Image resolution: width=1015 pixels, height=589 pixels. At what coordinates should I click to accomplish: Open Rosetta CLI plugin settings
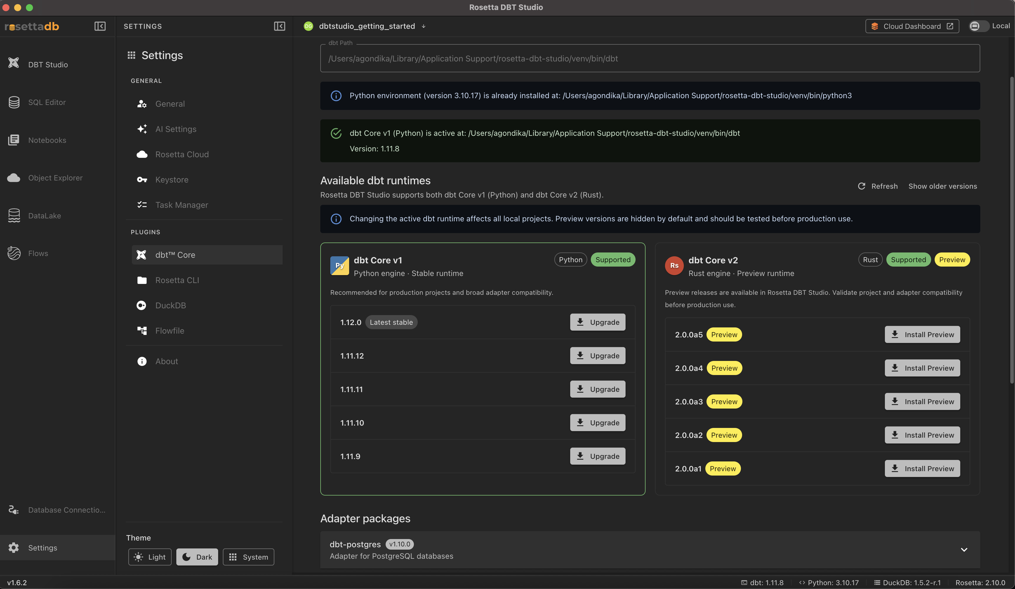207,280
